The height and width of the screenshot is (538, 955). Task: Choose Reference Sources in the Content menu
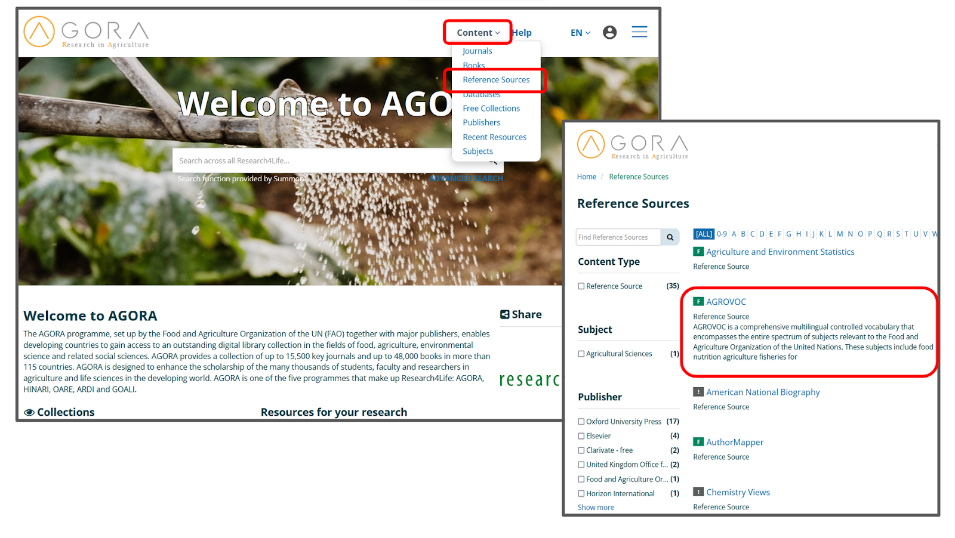[x=496, y=80]
